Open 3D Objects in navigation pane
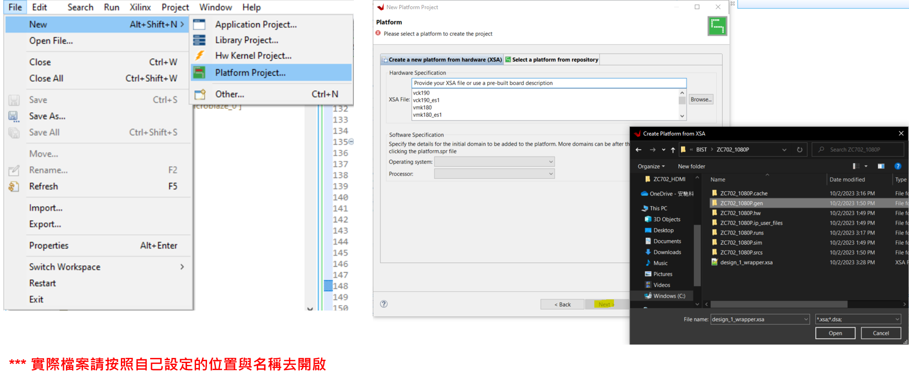The height and width of the screenshot is (382, 909). pyautogui.click(x=663, y=219)
